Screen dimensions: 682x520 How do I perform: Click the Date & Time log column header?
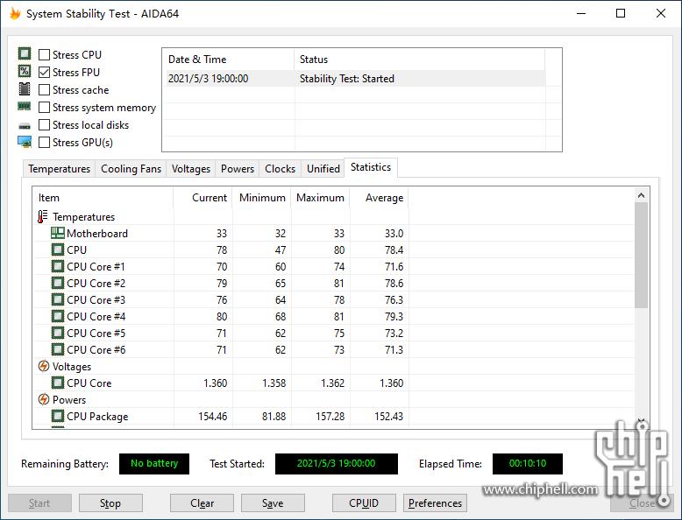click(x=229, y=60)
